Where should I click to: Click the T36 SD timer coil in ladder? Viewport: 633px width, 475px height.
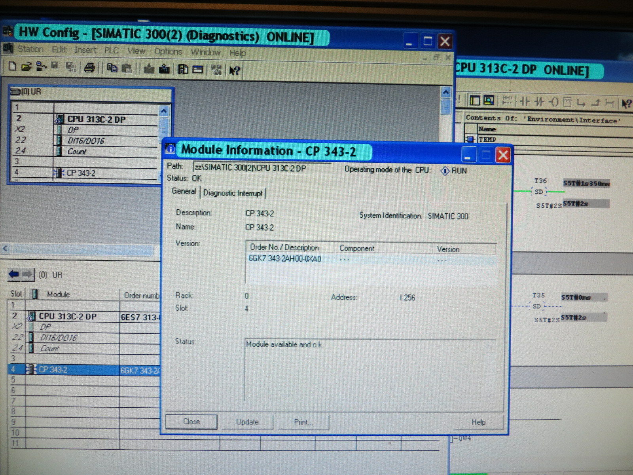click(539, 192)
